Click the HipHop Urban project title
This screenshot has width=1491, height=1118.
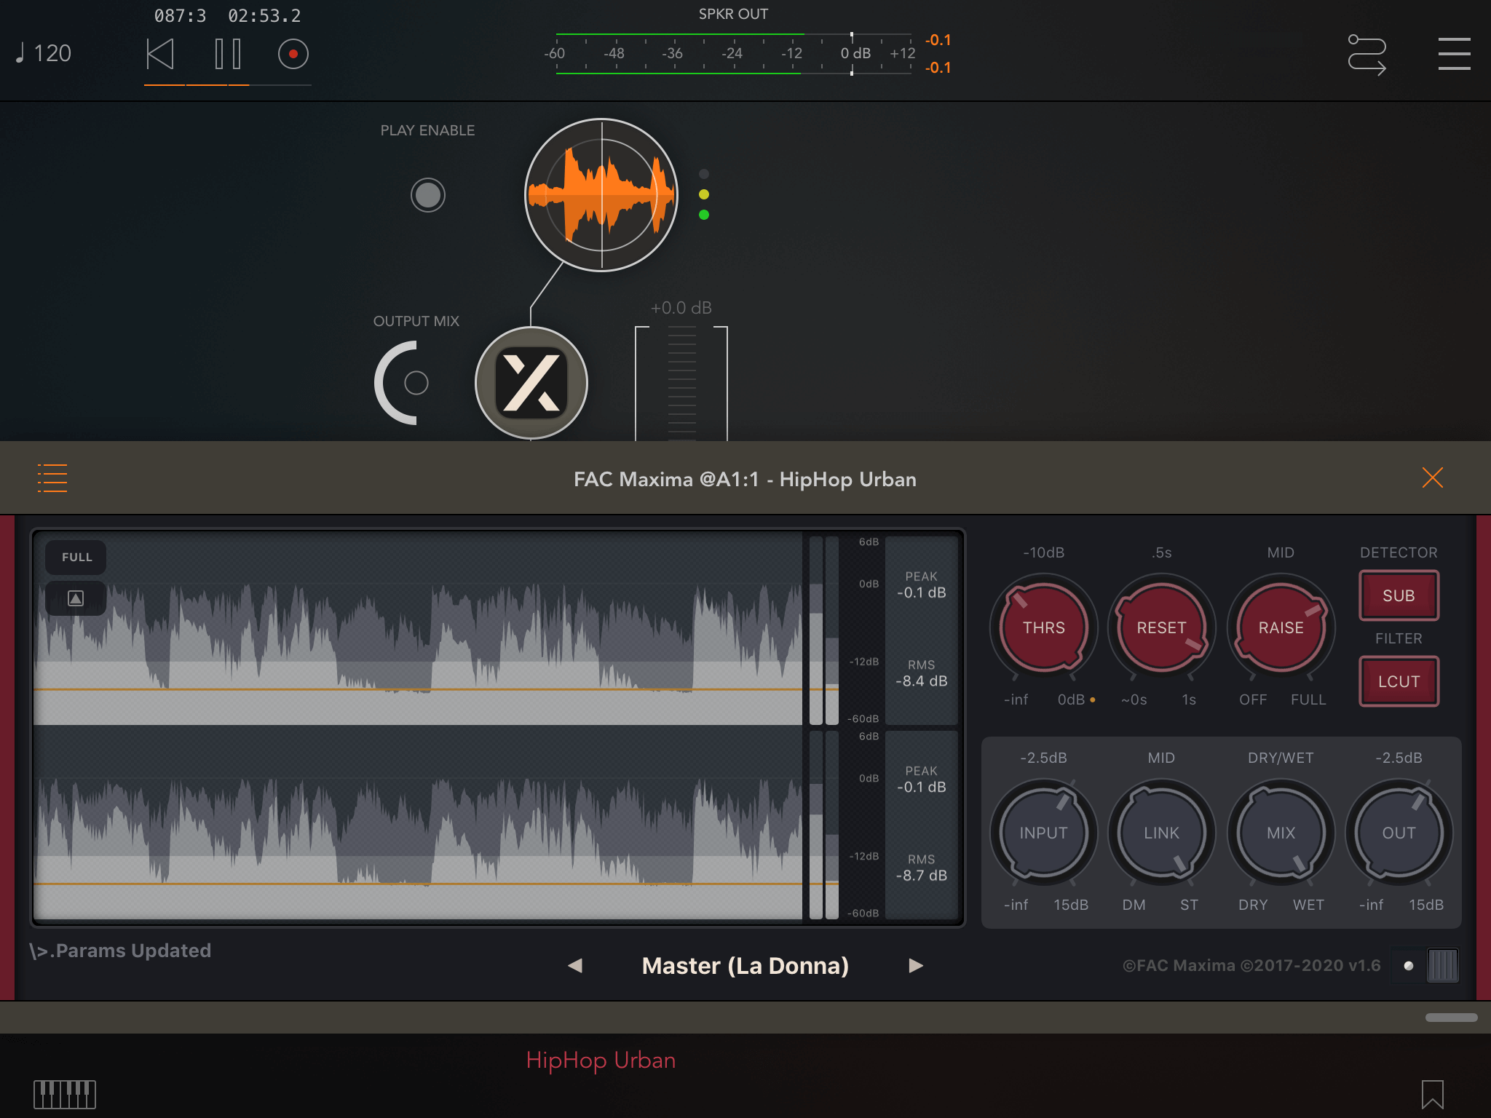point(601,1060)
